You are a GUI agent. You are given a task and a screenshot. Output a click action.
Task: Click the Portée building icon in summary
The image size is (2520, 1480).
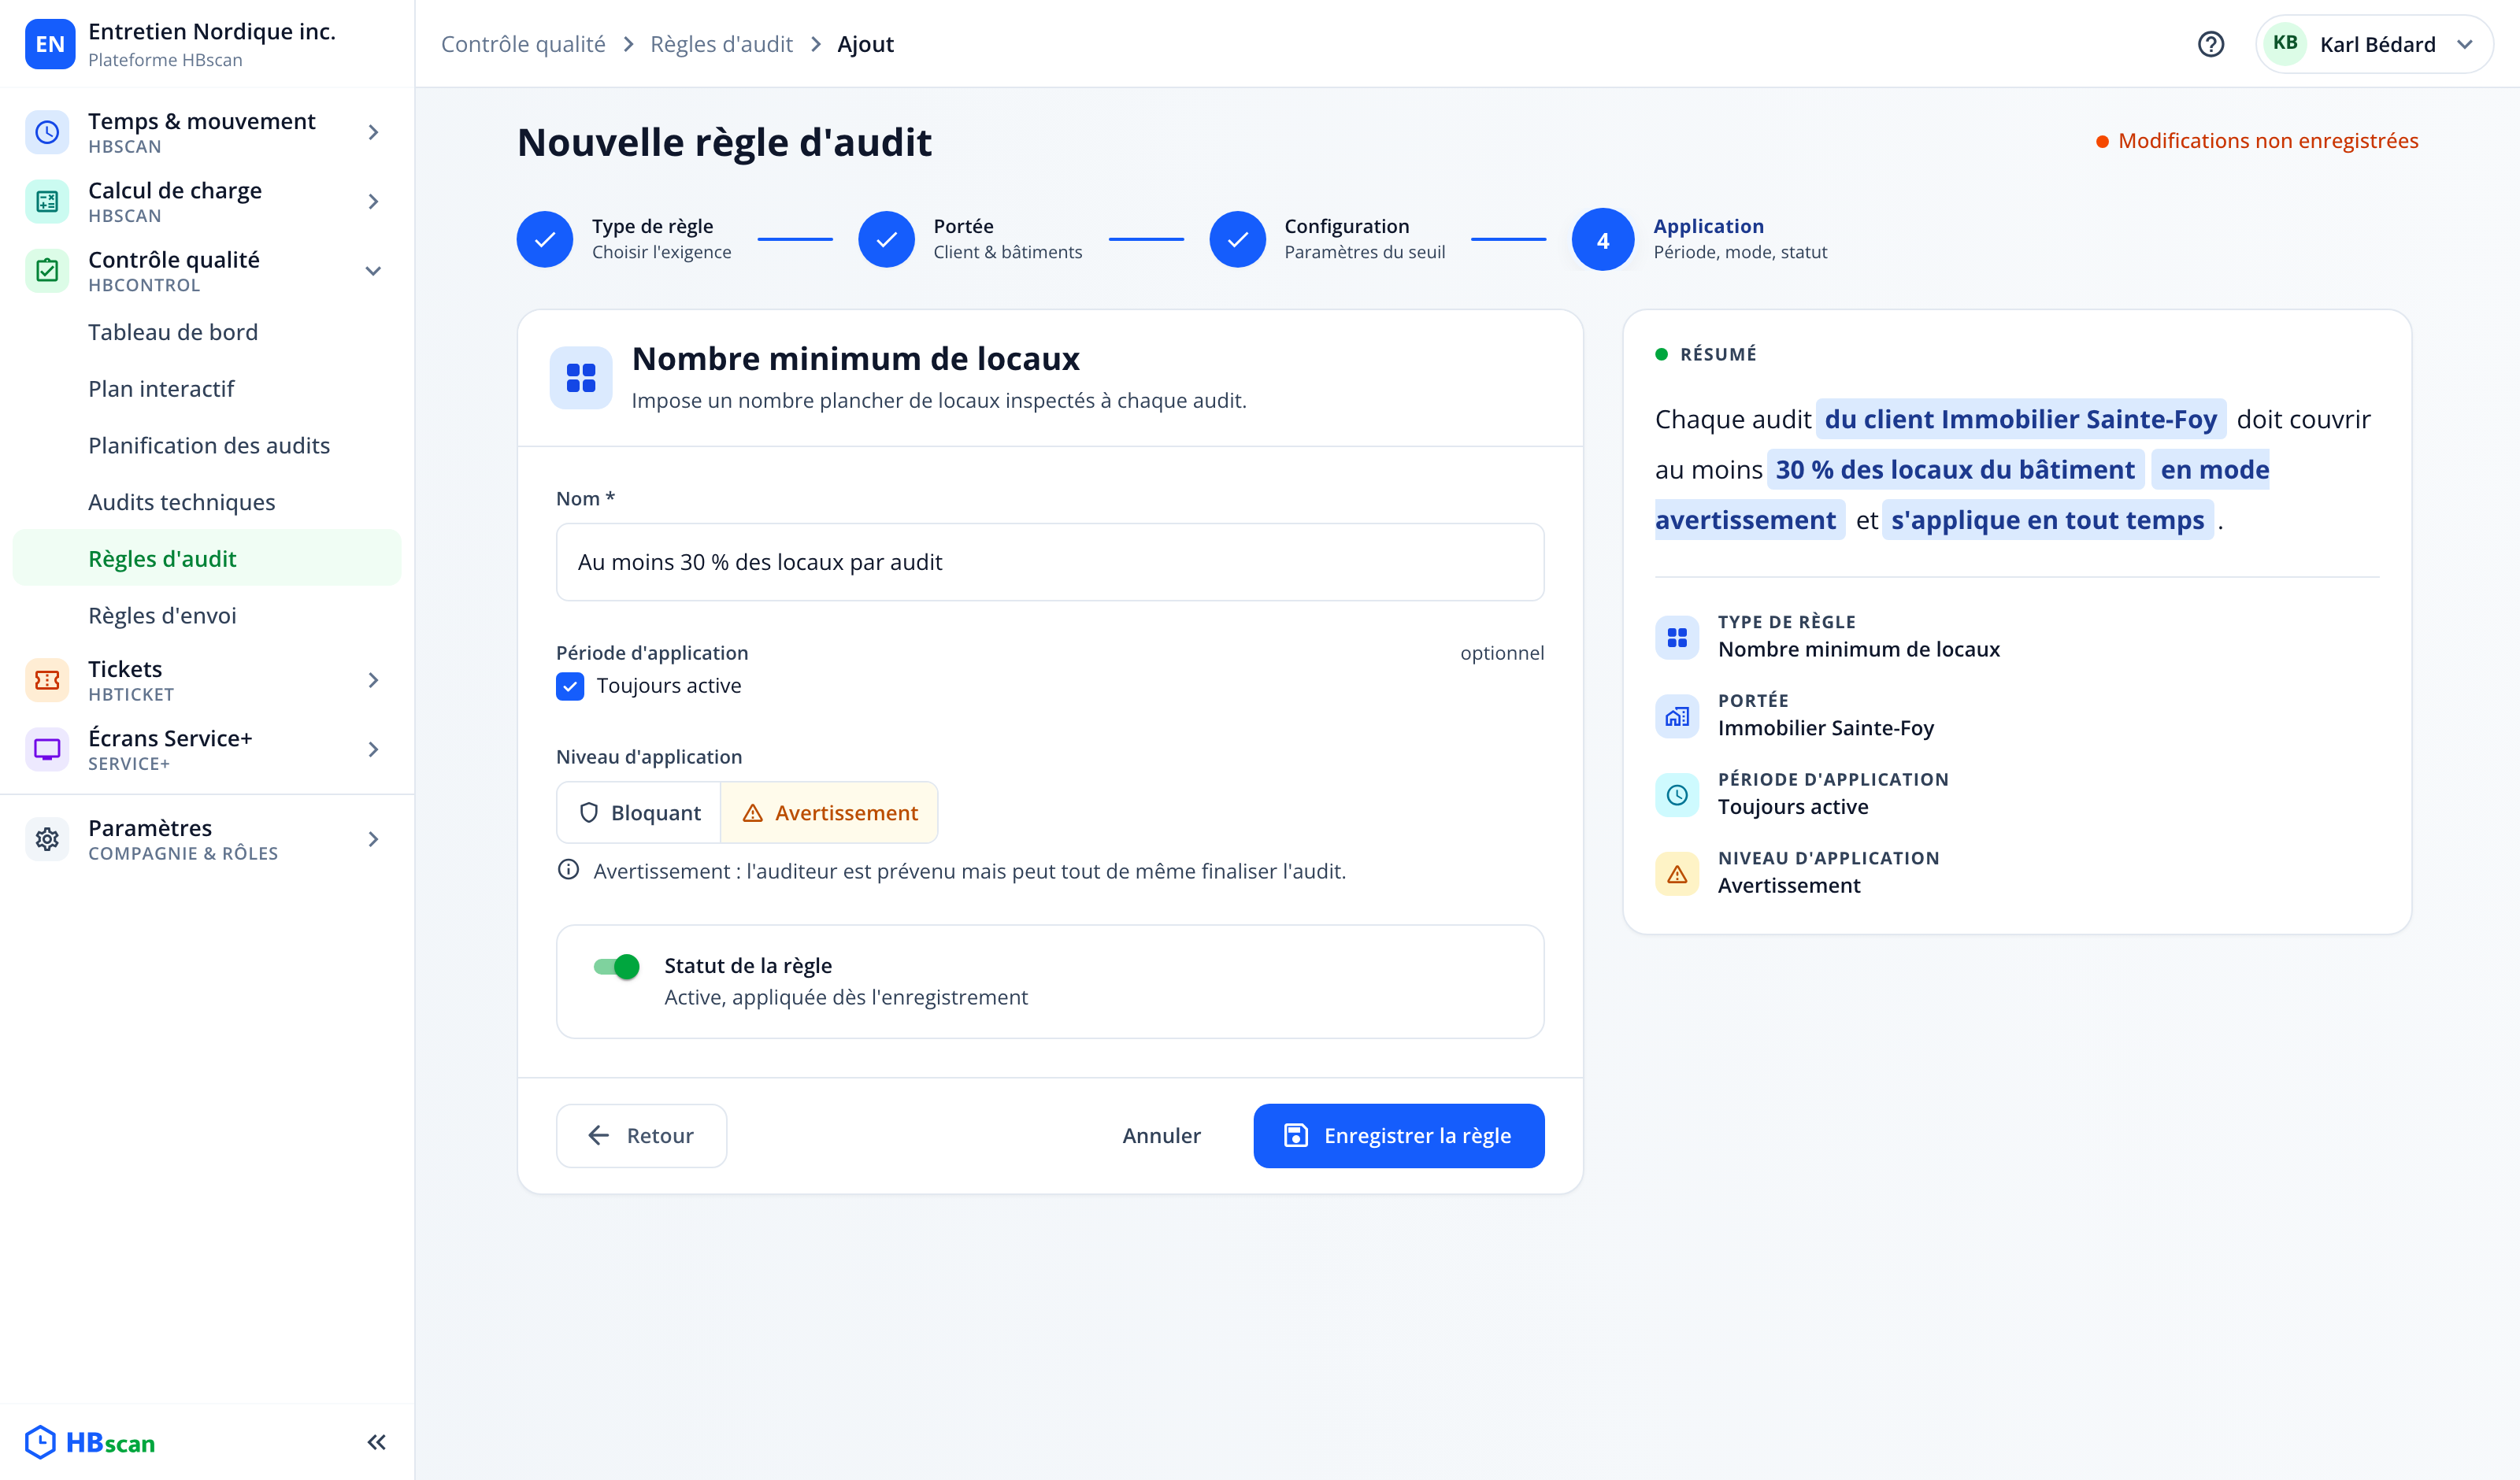(1677, 716)
